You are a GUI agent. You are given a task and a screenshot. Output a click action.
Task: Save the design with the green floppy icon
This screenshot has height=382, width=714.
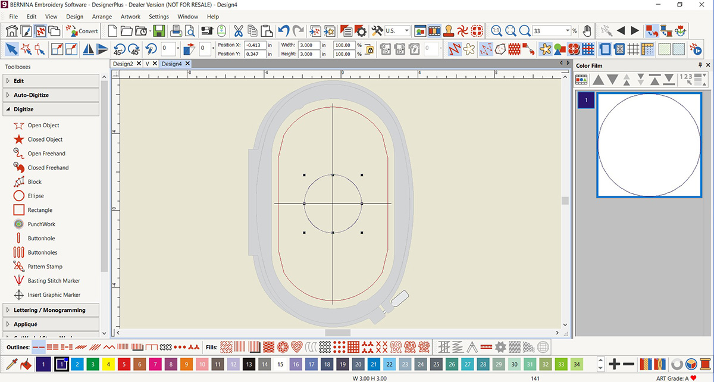158,30
